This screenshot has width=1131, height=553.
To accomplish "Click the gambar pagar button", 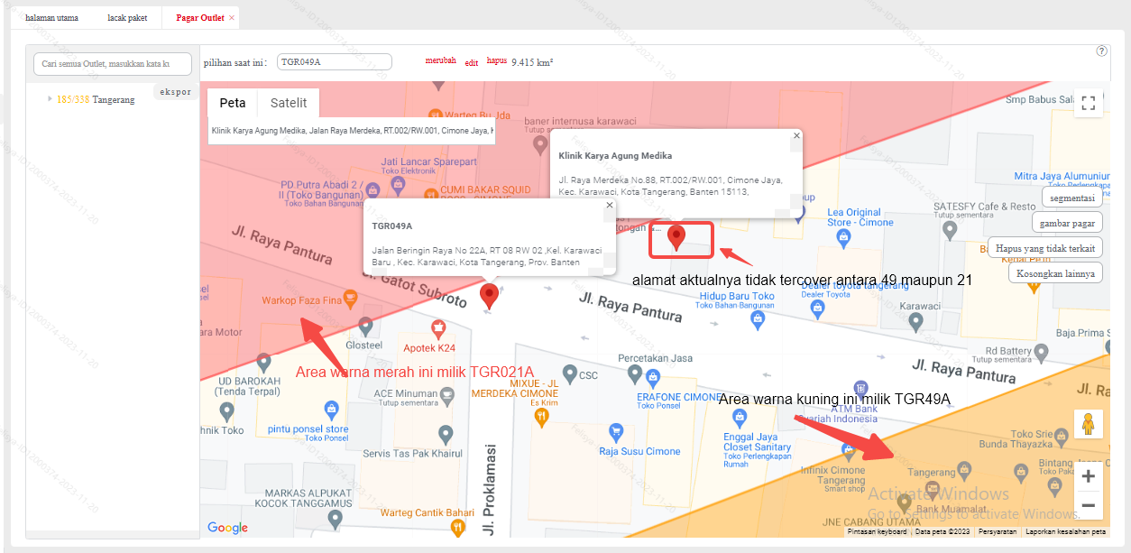I will tap(1067, 223).
